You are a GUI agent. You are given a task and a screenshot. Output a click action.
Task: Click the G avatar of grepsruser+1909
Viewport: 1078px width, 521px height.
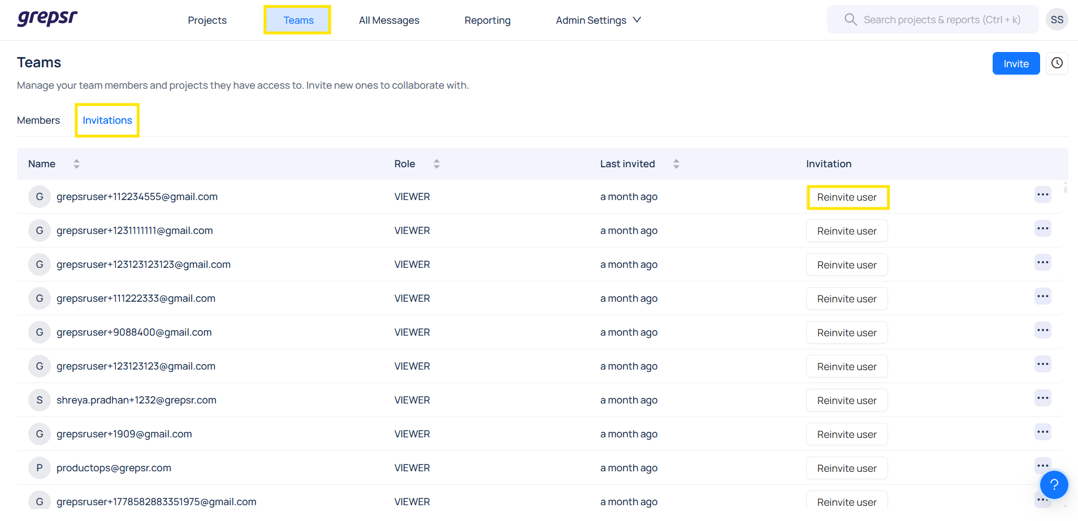40,434
